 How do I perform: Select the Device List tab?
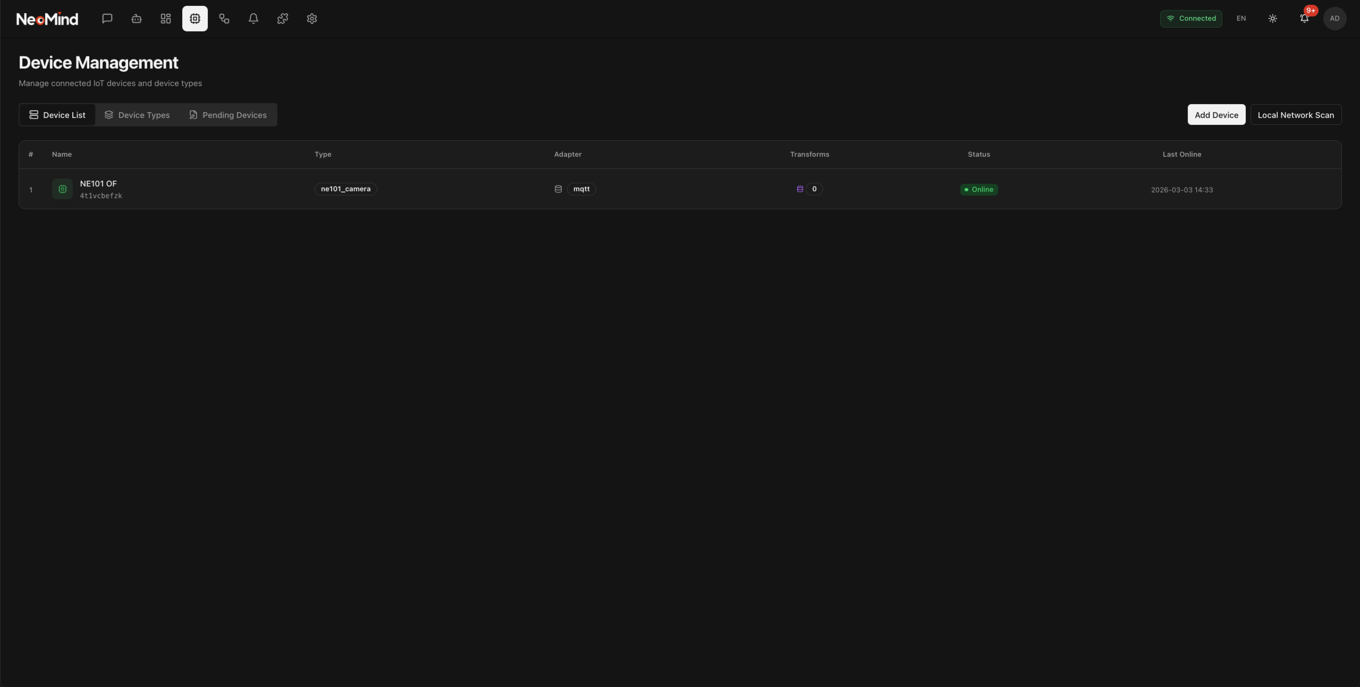tap(57, 115)
